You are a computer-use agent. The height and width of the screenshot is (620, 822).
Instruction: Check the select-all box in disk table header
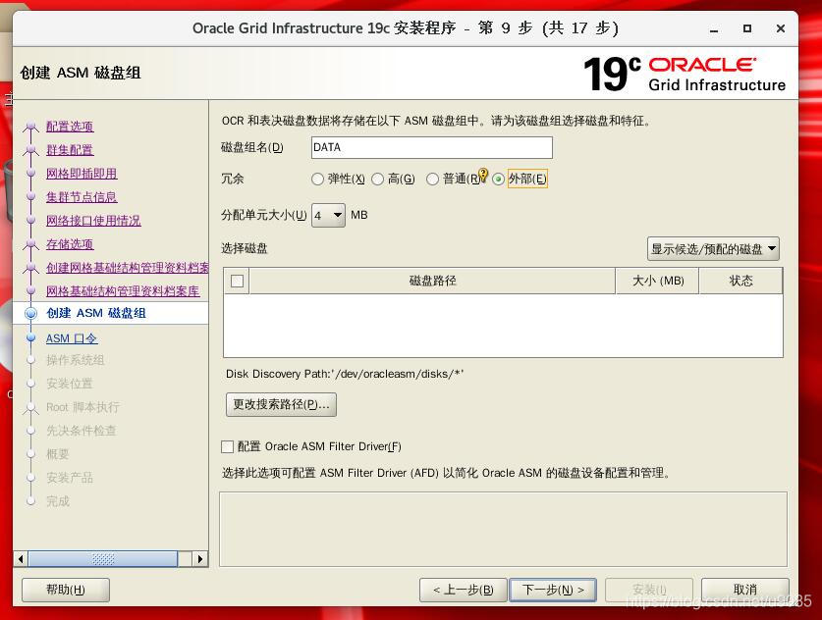pyautogui.click(x=237, y=282)
